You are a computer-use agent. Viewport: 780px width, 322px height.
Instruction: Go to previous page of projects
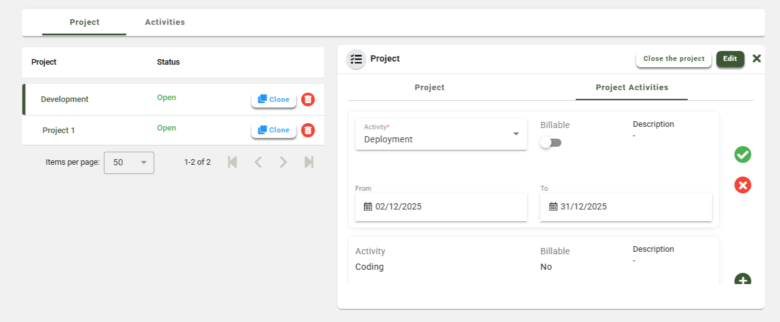(x=258, y=162)
